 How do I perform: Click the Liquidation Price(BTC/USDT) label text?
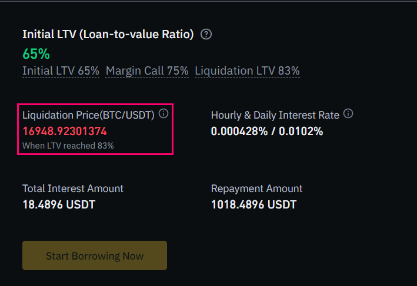pos(88,115)
